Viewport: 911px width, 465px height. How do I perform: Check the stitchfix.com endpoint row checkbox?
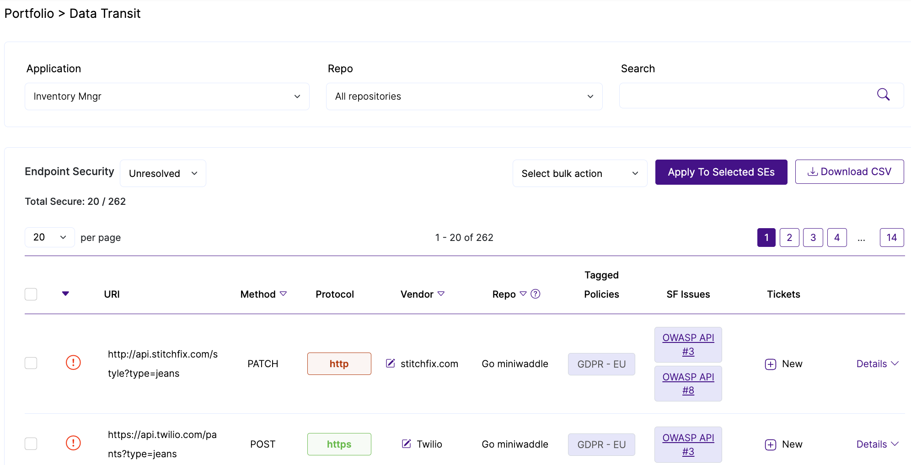click(x=31, y=363)
